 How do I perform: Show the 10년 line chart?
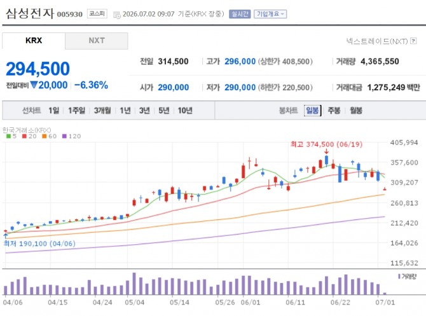click(x=185, y=111)
